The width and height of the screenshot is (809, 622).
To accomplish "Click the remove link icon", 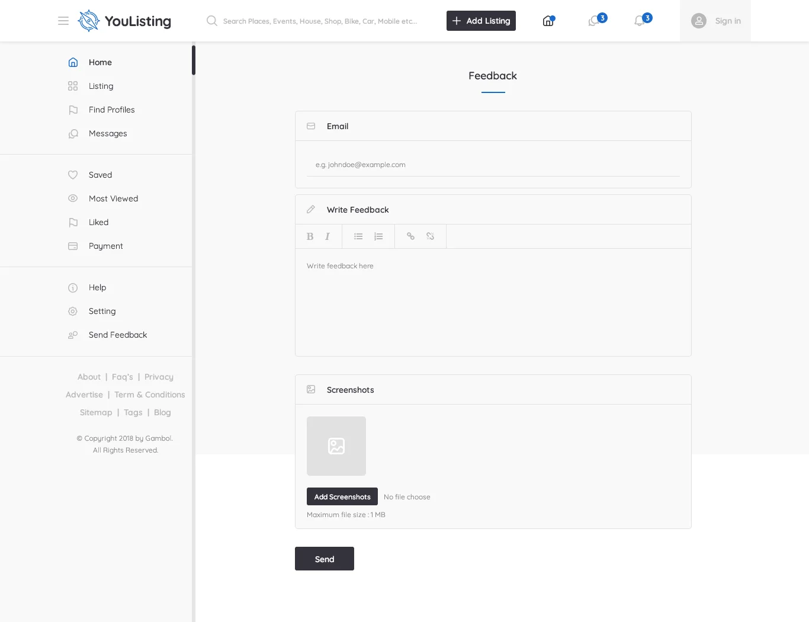I will pos(431,236).
